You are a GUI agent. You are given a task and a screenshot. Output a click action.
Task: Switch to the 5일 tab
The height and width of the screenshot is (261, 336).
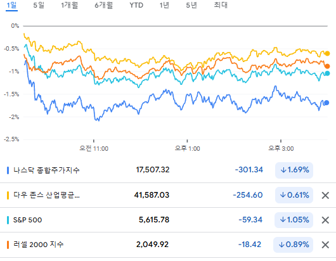pos(39,5)
